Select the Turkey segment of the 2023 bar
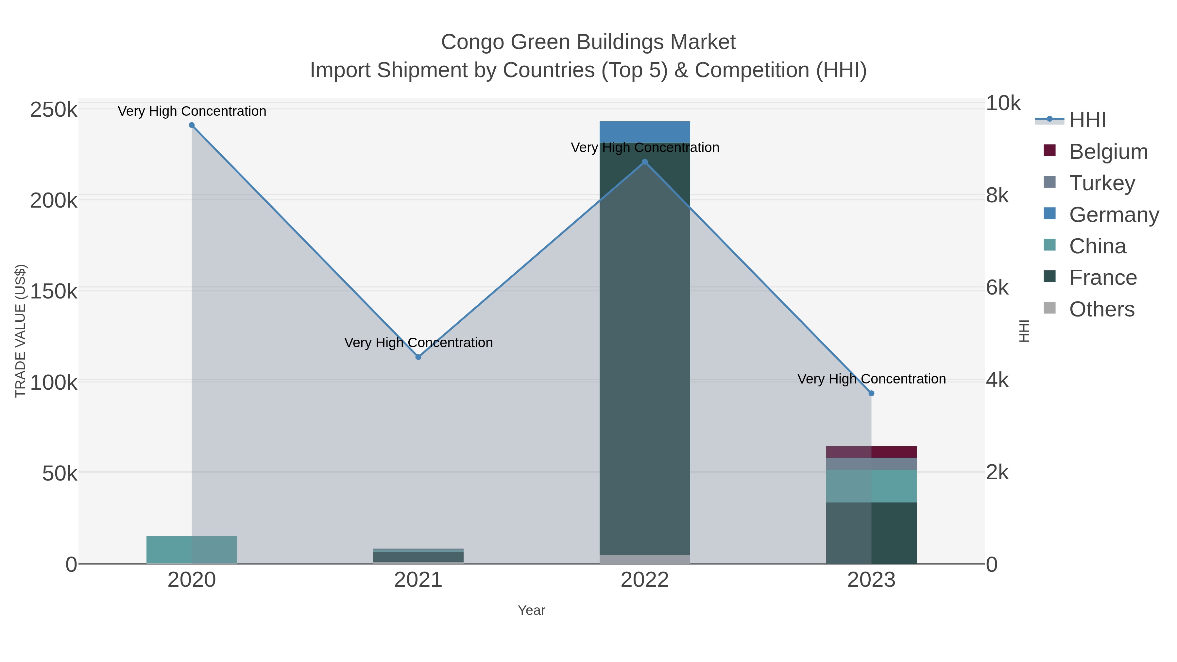The image size is (1177, 662). (x=871, y=464)
